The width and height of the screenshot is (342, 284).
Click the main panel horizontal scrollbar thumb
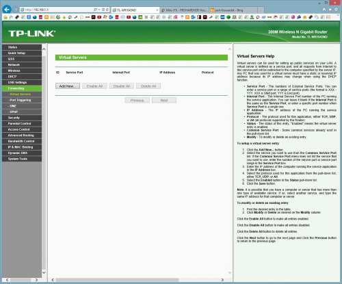coord(117,280)
